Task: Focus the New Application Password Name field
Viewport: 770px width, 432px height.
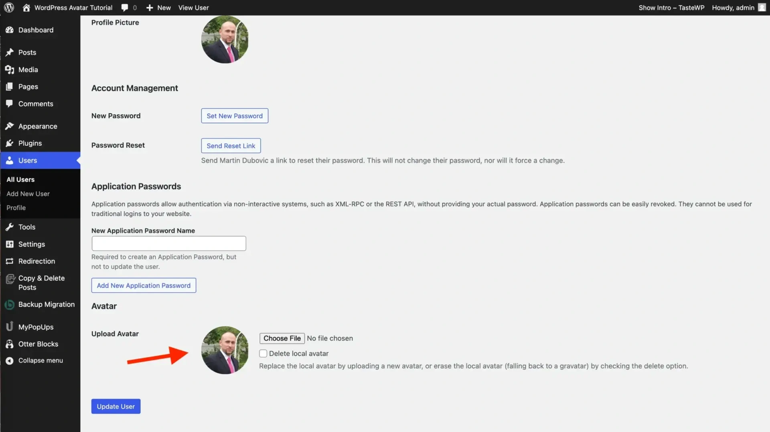Action: 168,243
